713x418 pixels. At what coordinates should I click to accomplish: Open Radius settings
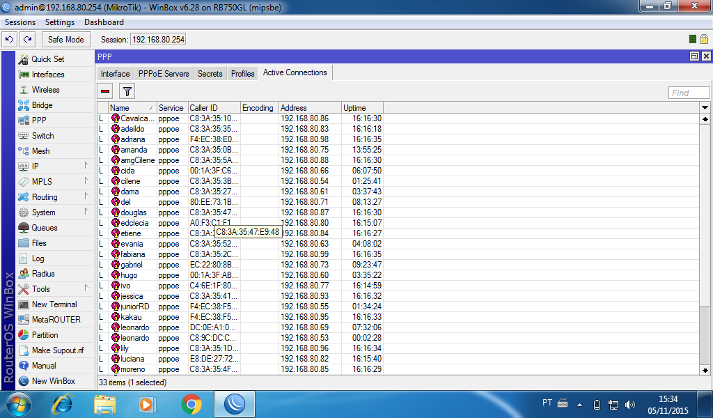tap(54, 274)
